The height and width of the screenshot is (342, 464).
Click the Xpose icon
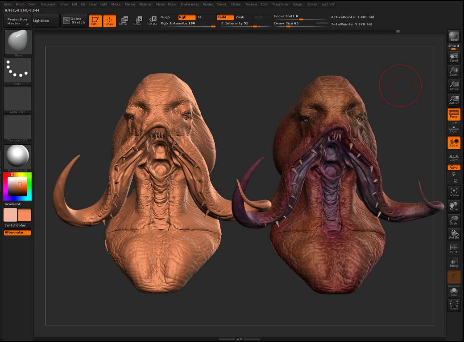[454, 305]
